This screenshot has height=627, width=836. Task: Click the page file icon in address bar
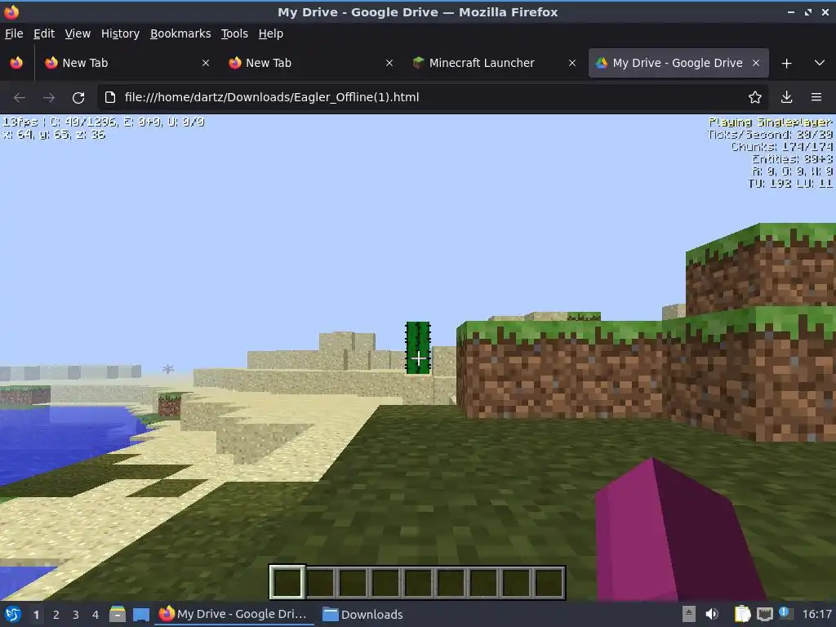click(x=110, y=98)
